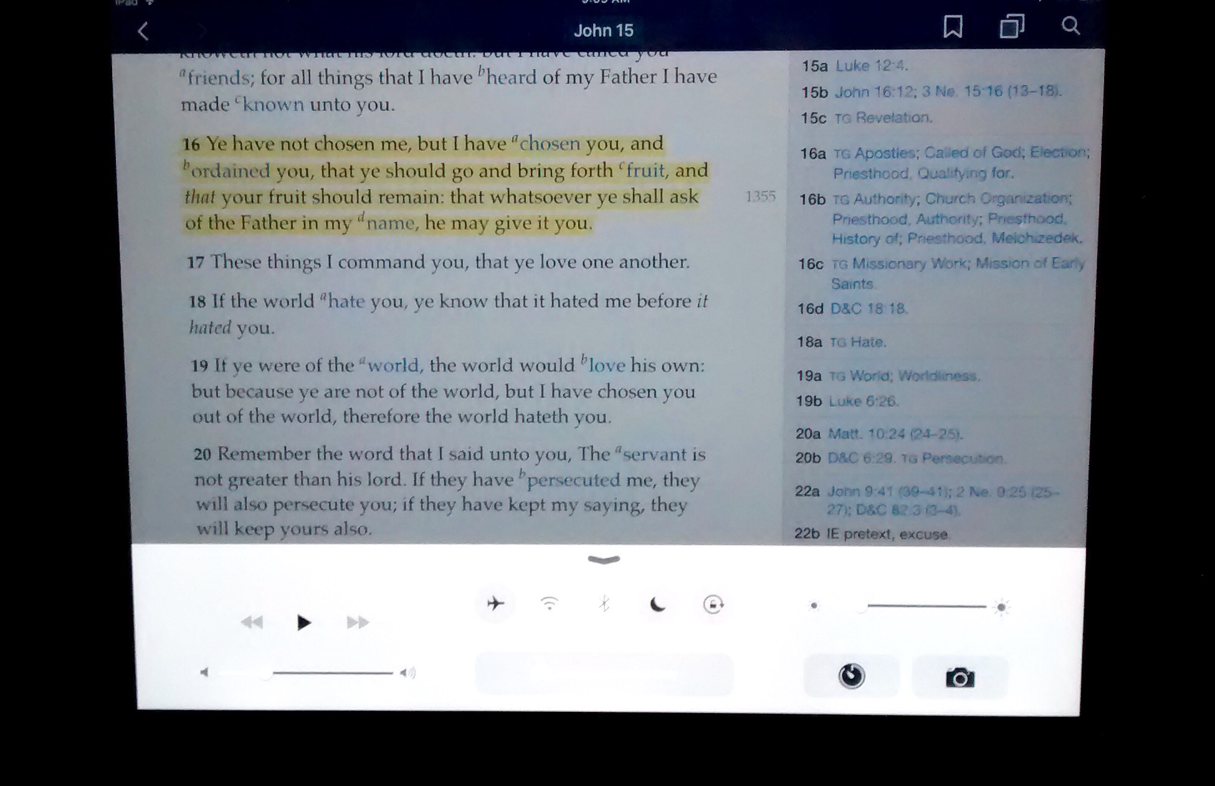1215x786 pixels.
Task: Open TG Hate footnote 18a
Action: point(857,342)
